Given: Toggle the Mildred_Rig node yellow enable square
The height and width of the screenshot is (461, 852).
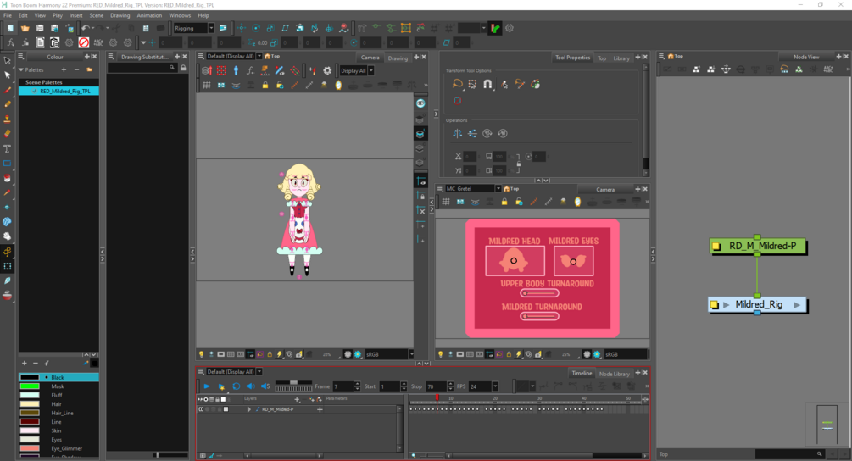Looking at the screenshot, I should click(715, 305).
